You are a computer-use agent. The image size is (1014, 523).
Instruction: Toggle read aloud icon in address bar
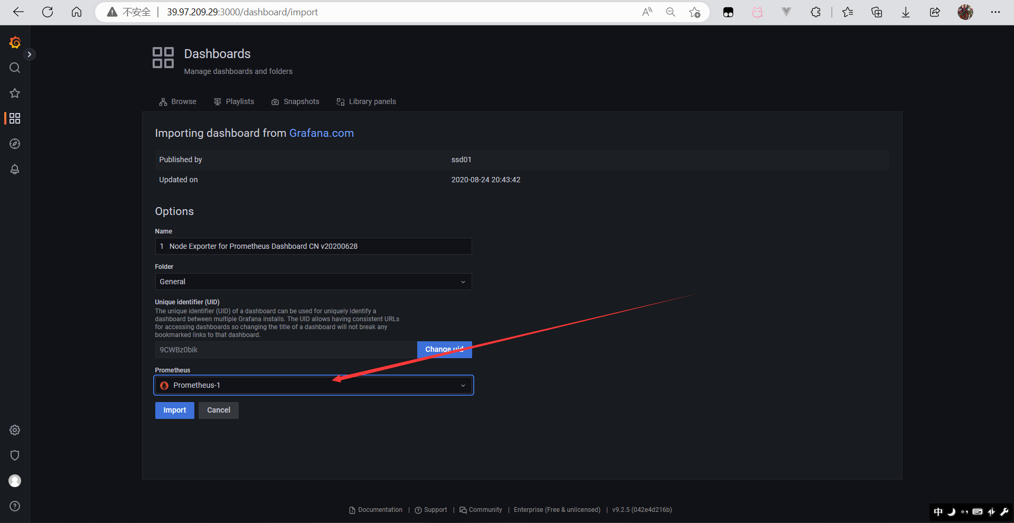[x=647, y=12]
